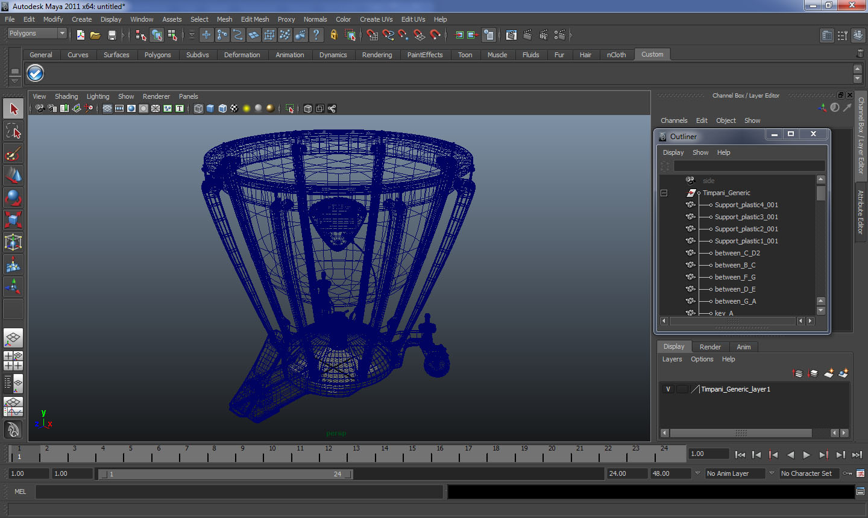Toggle V visibility for Timpani_Generic_layer1

(x=668, y=389)
